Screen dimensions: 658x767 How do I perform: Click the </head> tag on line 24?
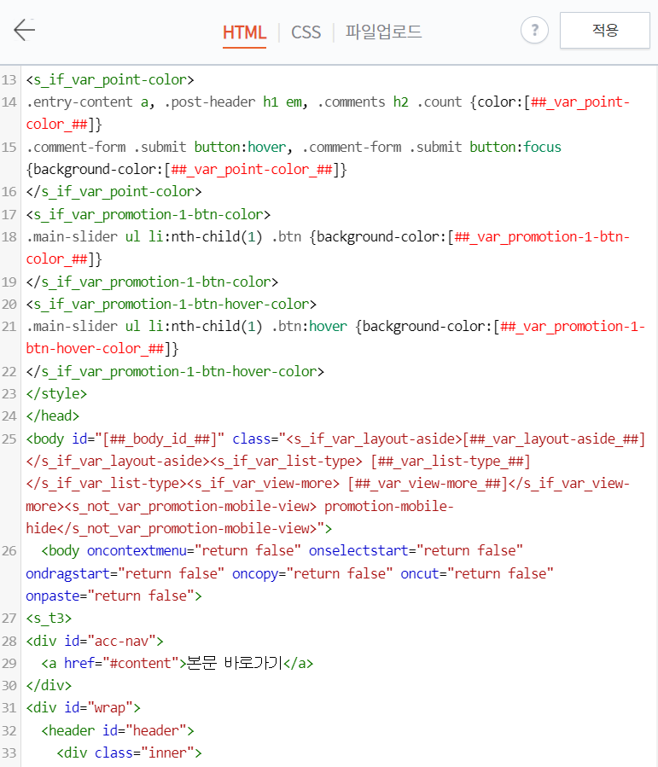[x=52, y=415]
